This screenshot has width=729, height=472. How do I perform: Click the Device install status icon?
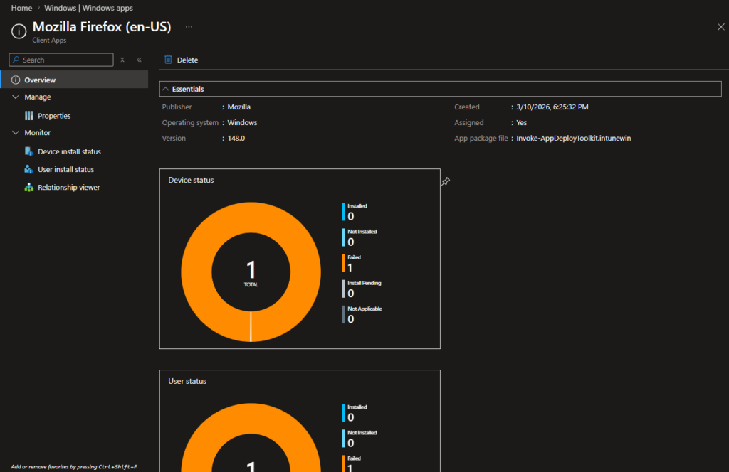click(x=28, y=151)
